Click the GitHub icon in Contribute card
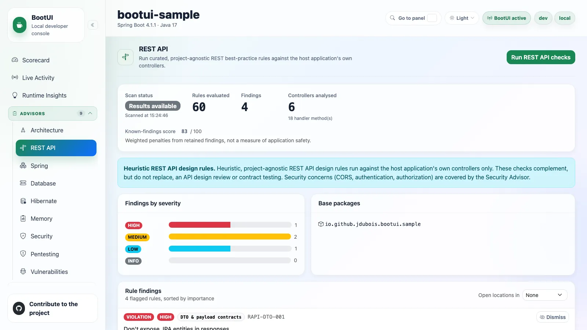The image size is (587, 330). point(19,308)
